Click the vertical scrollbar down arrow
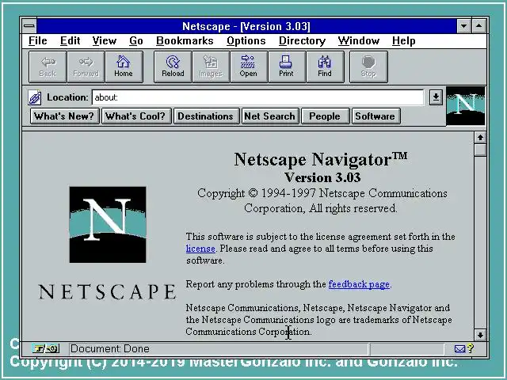 pos(481,335)
